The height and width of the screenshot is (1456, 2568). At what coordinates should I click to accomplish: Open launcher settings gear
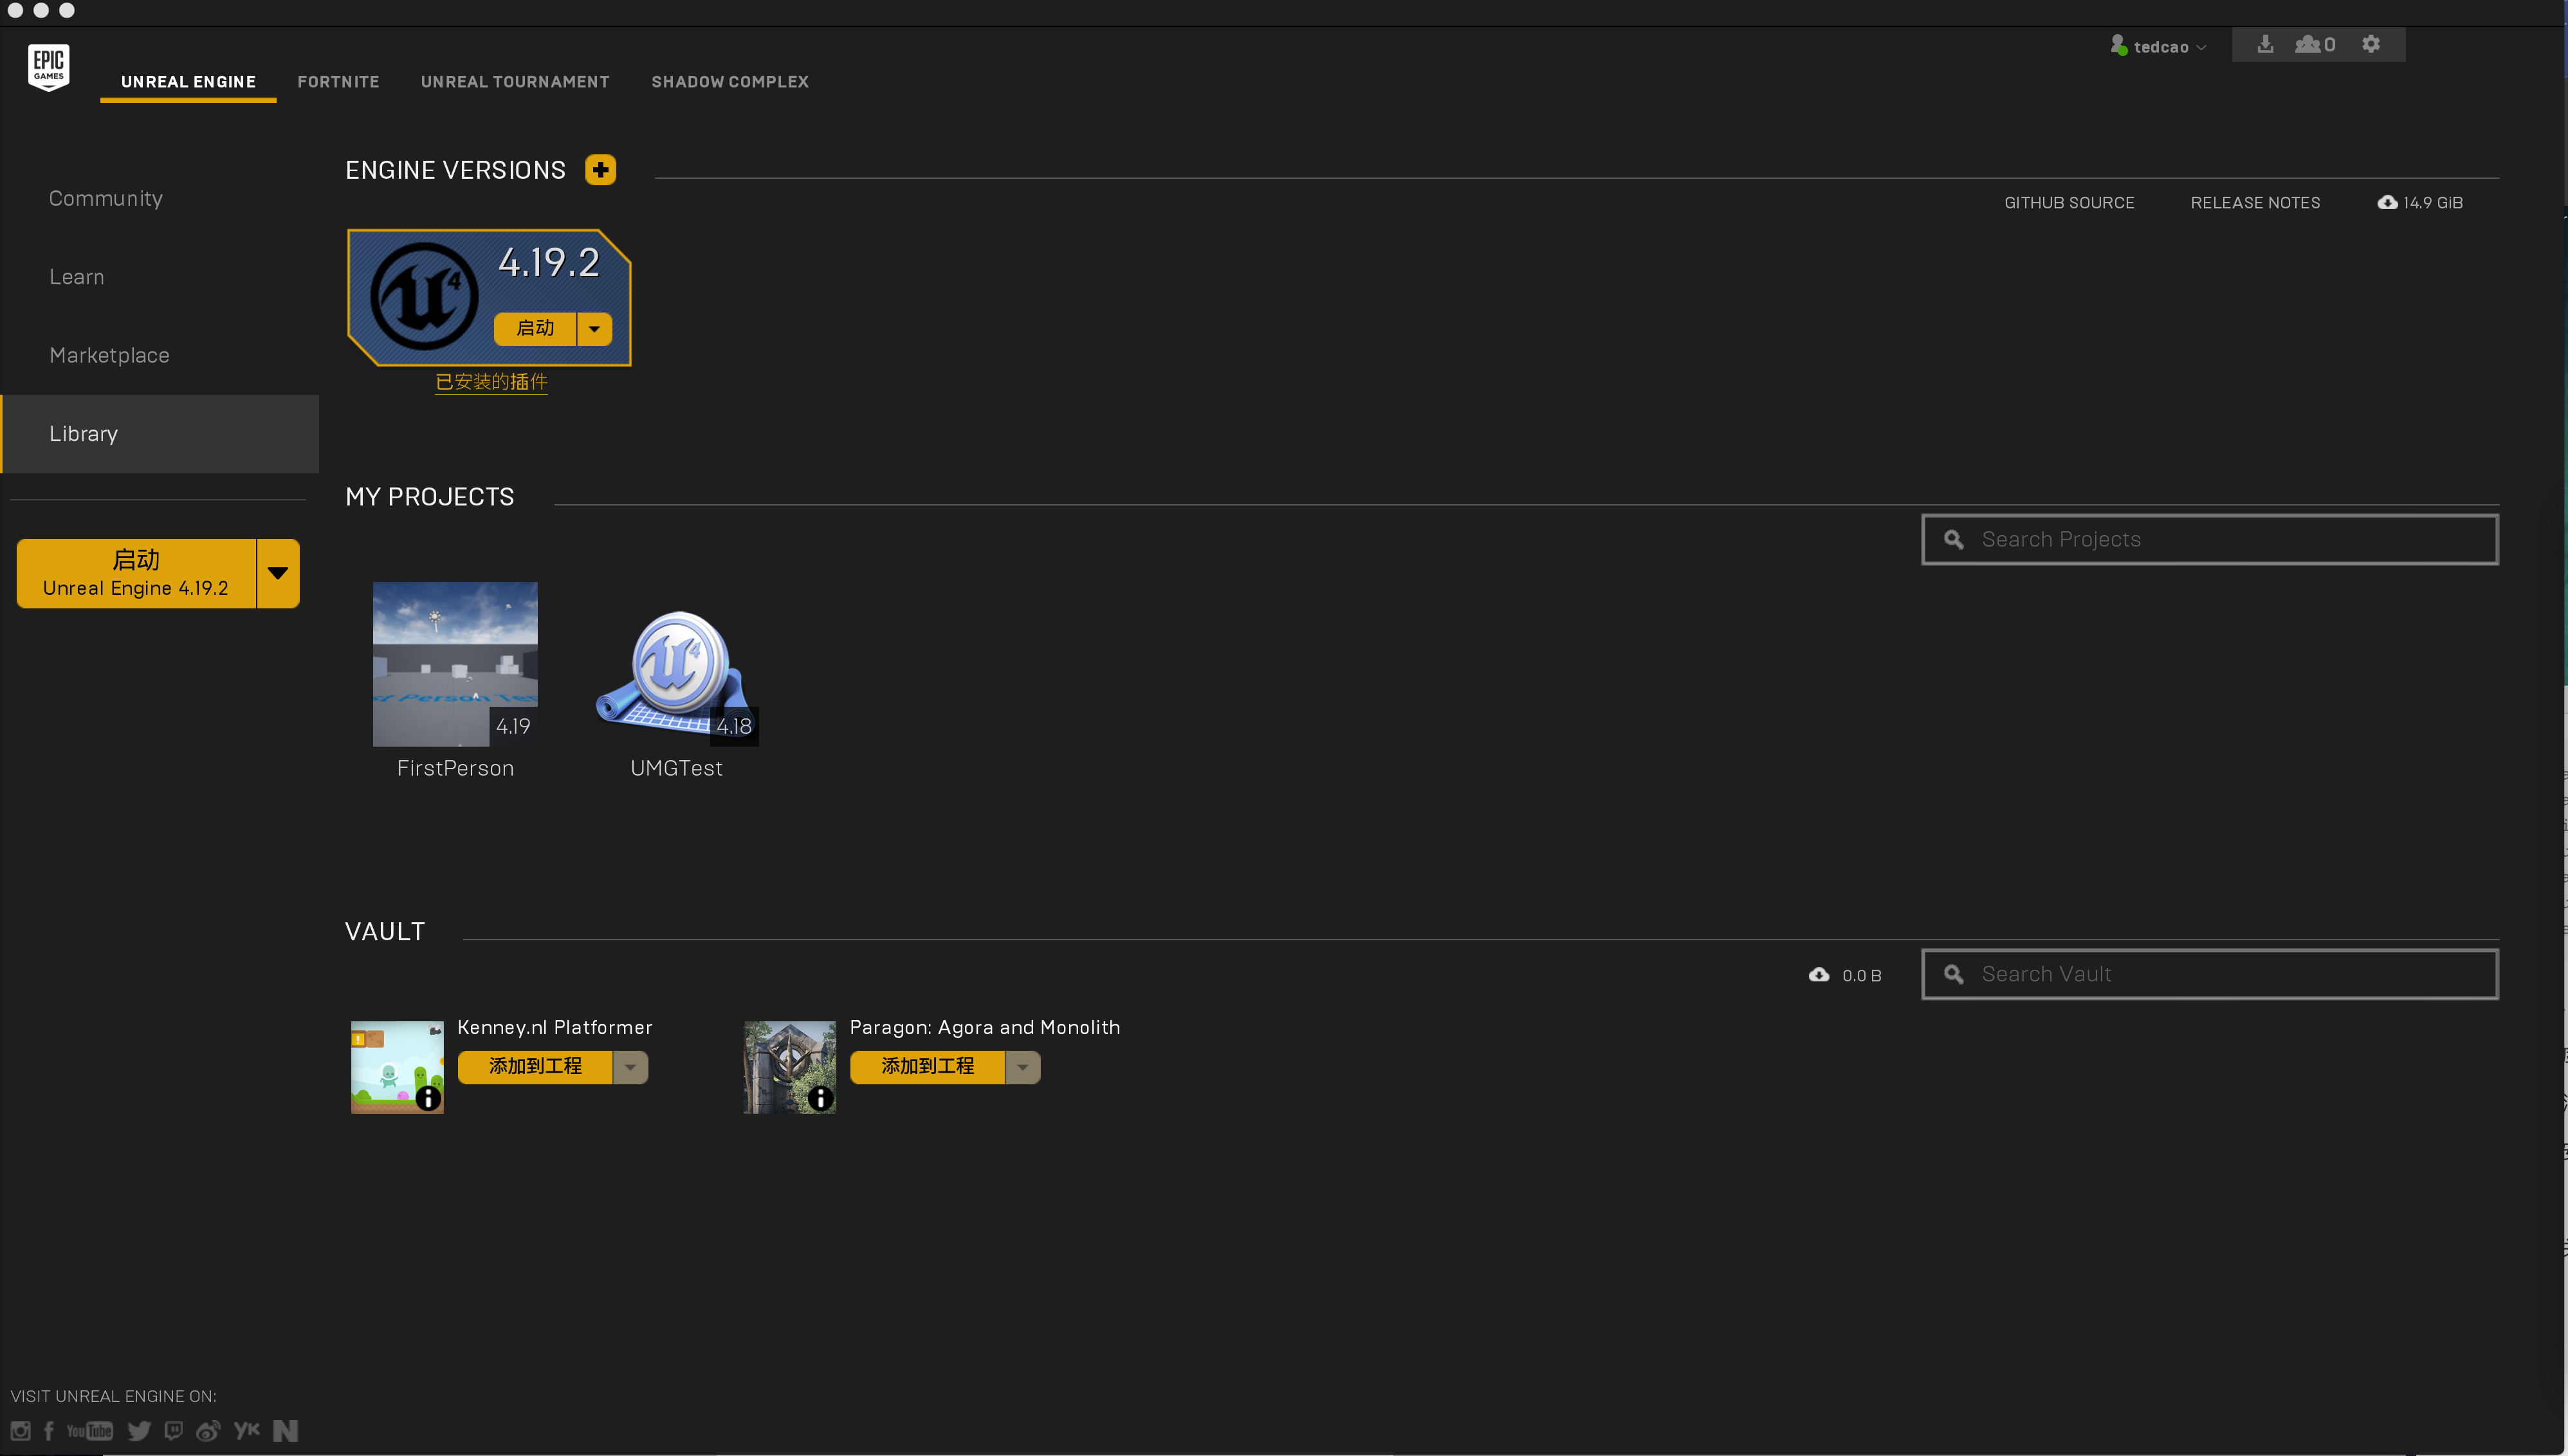pyautogui.click(x=2371, y=44)
